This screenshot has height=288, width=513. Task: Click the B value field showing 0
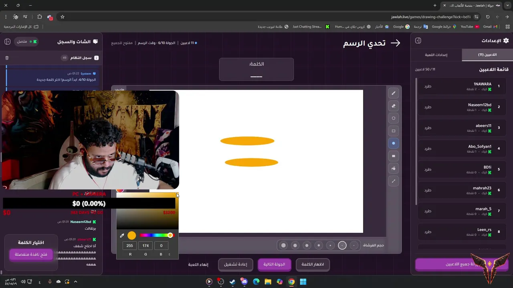coord(161,246)
